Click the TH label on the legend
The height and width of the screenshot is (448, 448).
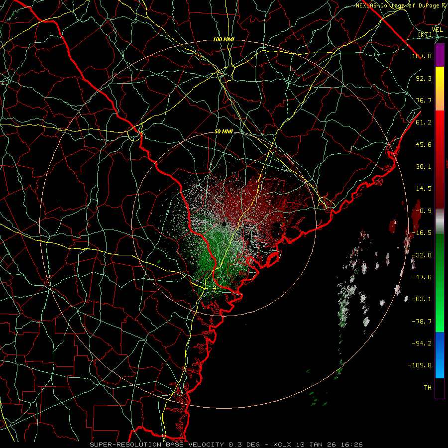point(428,388)
